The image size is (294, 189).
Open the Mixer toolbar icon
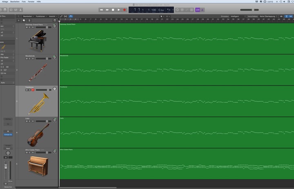tap(16, 10)
